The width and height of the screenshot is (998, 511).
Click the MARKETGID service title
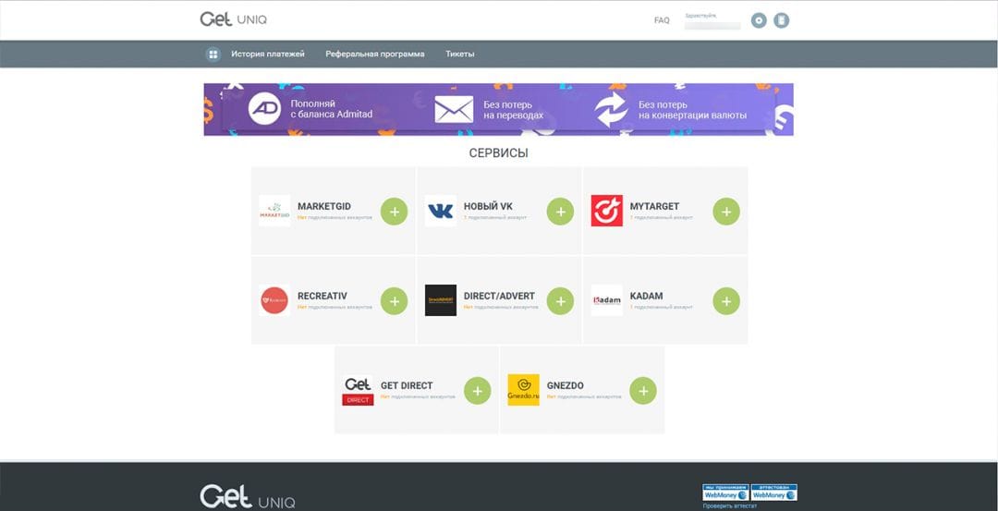[324, 206]
